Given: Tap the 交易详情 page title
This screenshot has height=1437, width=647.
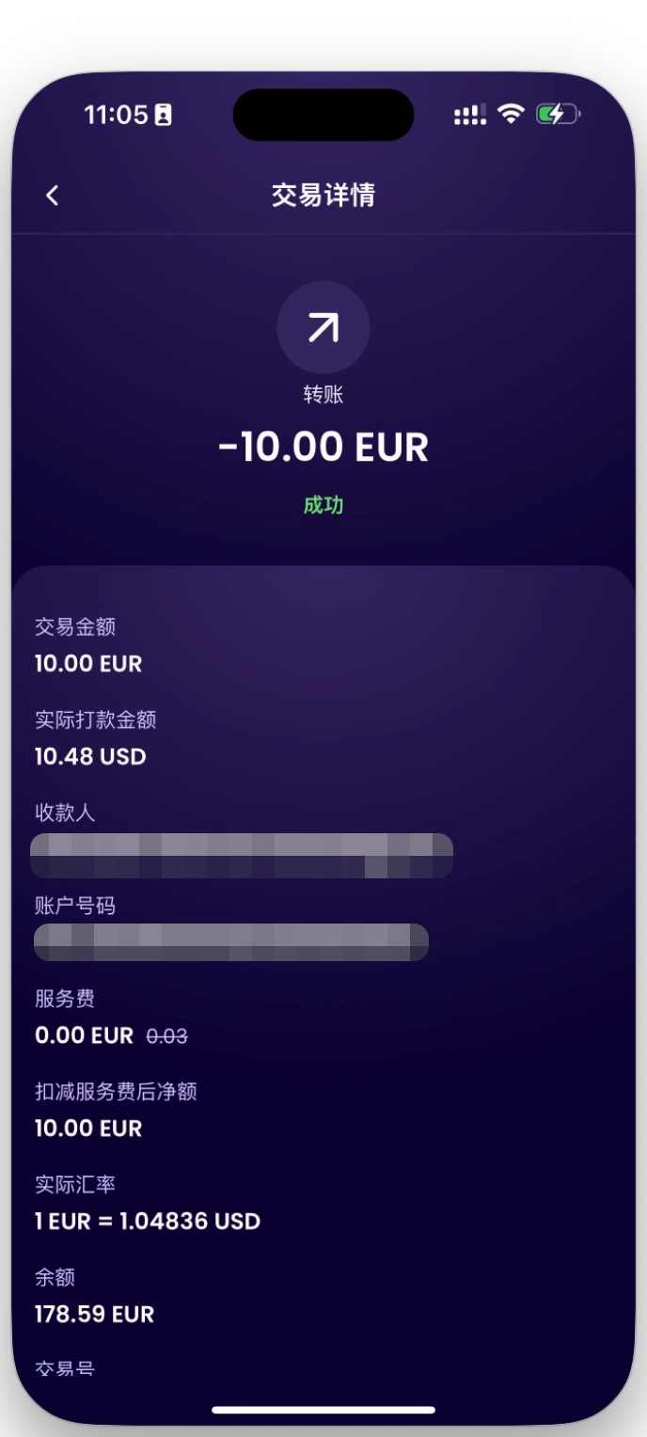Looking at the screenshot, I should [323, 196].
